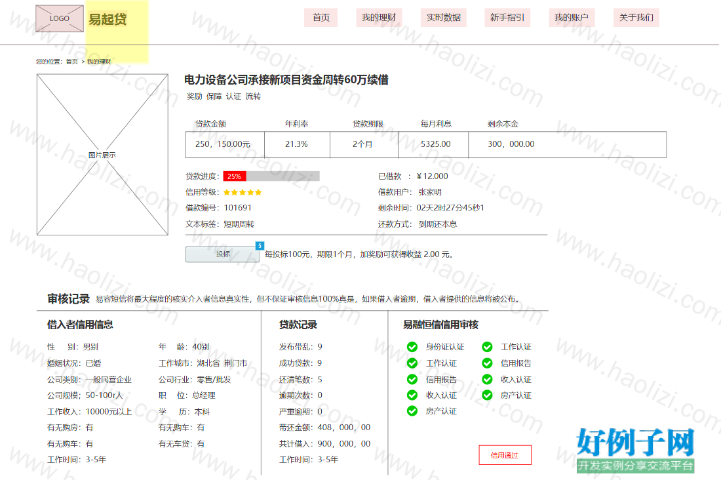Select 新手指引 in the navigation bar

(507, 18)
